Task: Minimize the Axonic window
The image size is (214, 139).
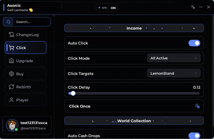Action: click(x=201, y=7)
